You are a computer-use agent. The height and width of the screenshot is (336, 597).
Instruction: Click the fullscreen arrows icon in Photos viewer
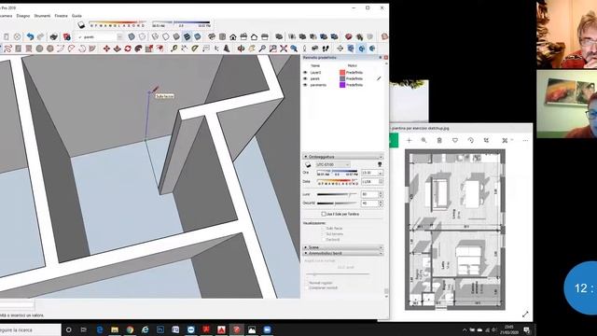click(525, 315)
